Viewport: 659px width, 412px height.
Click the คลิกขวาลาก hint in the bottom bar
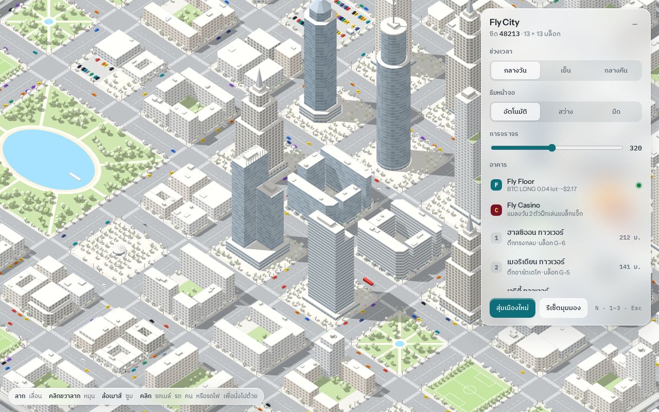64,396
